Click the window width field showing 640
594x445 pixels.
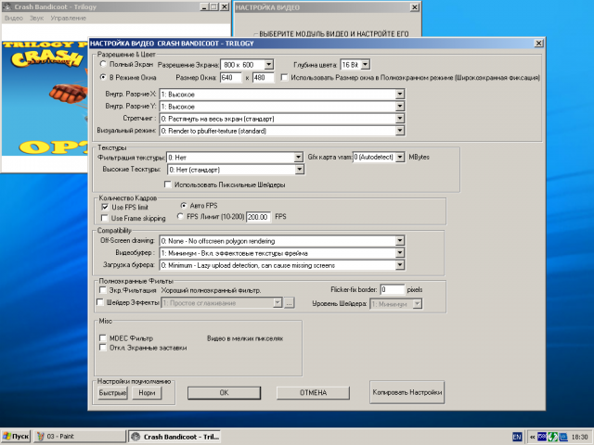click(231, 78)
